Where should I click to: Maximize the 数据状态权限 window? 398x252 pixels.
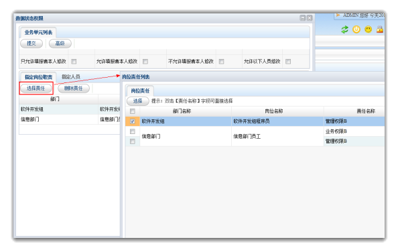tap(303, 18)
